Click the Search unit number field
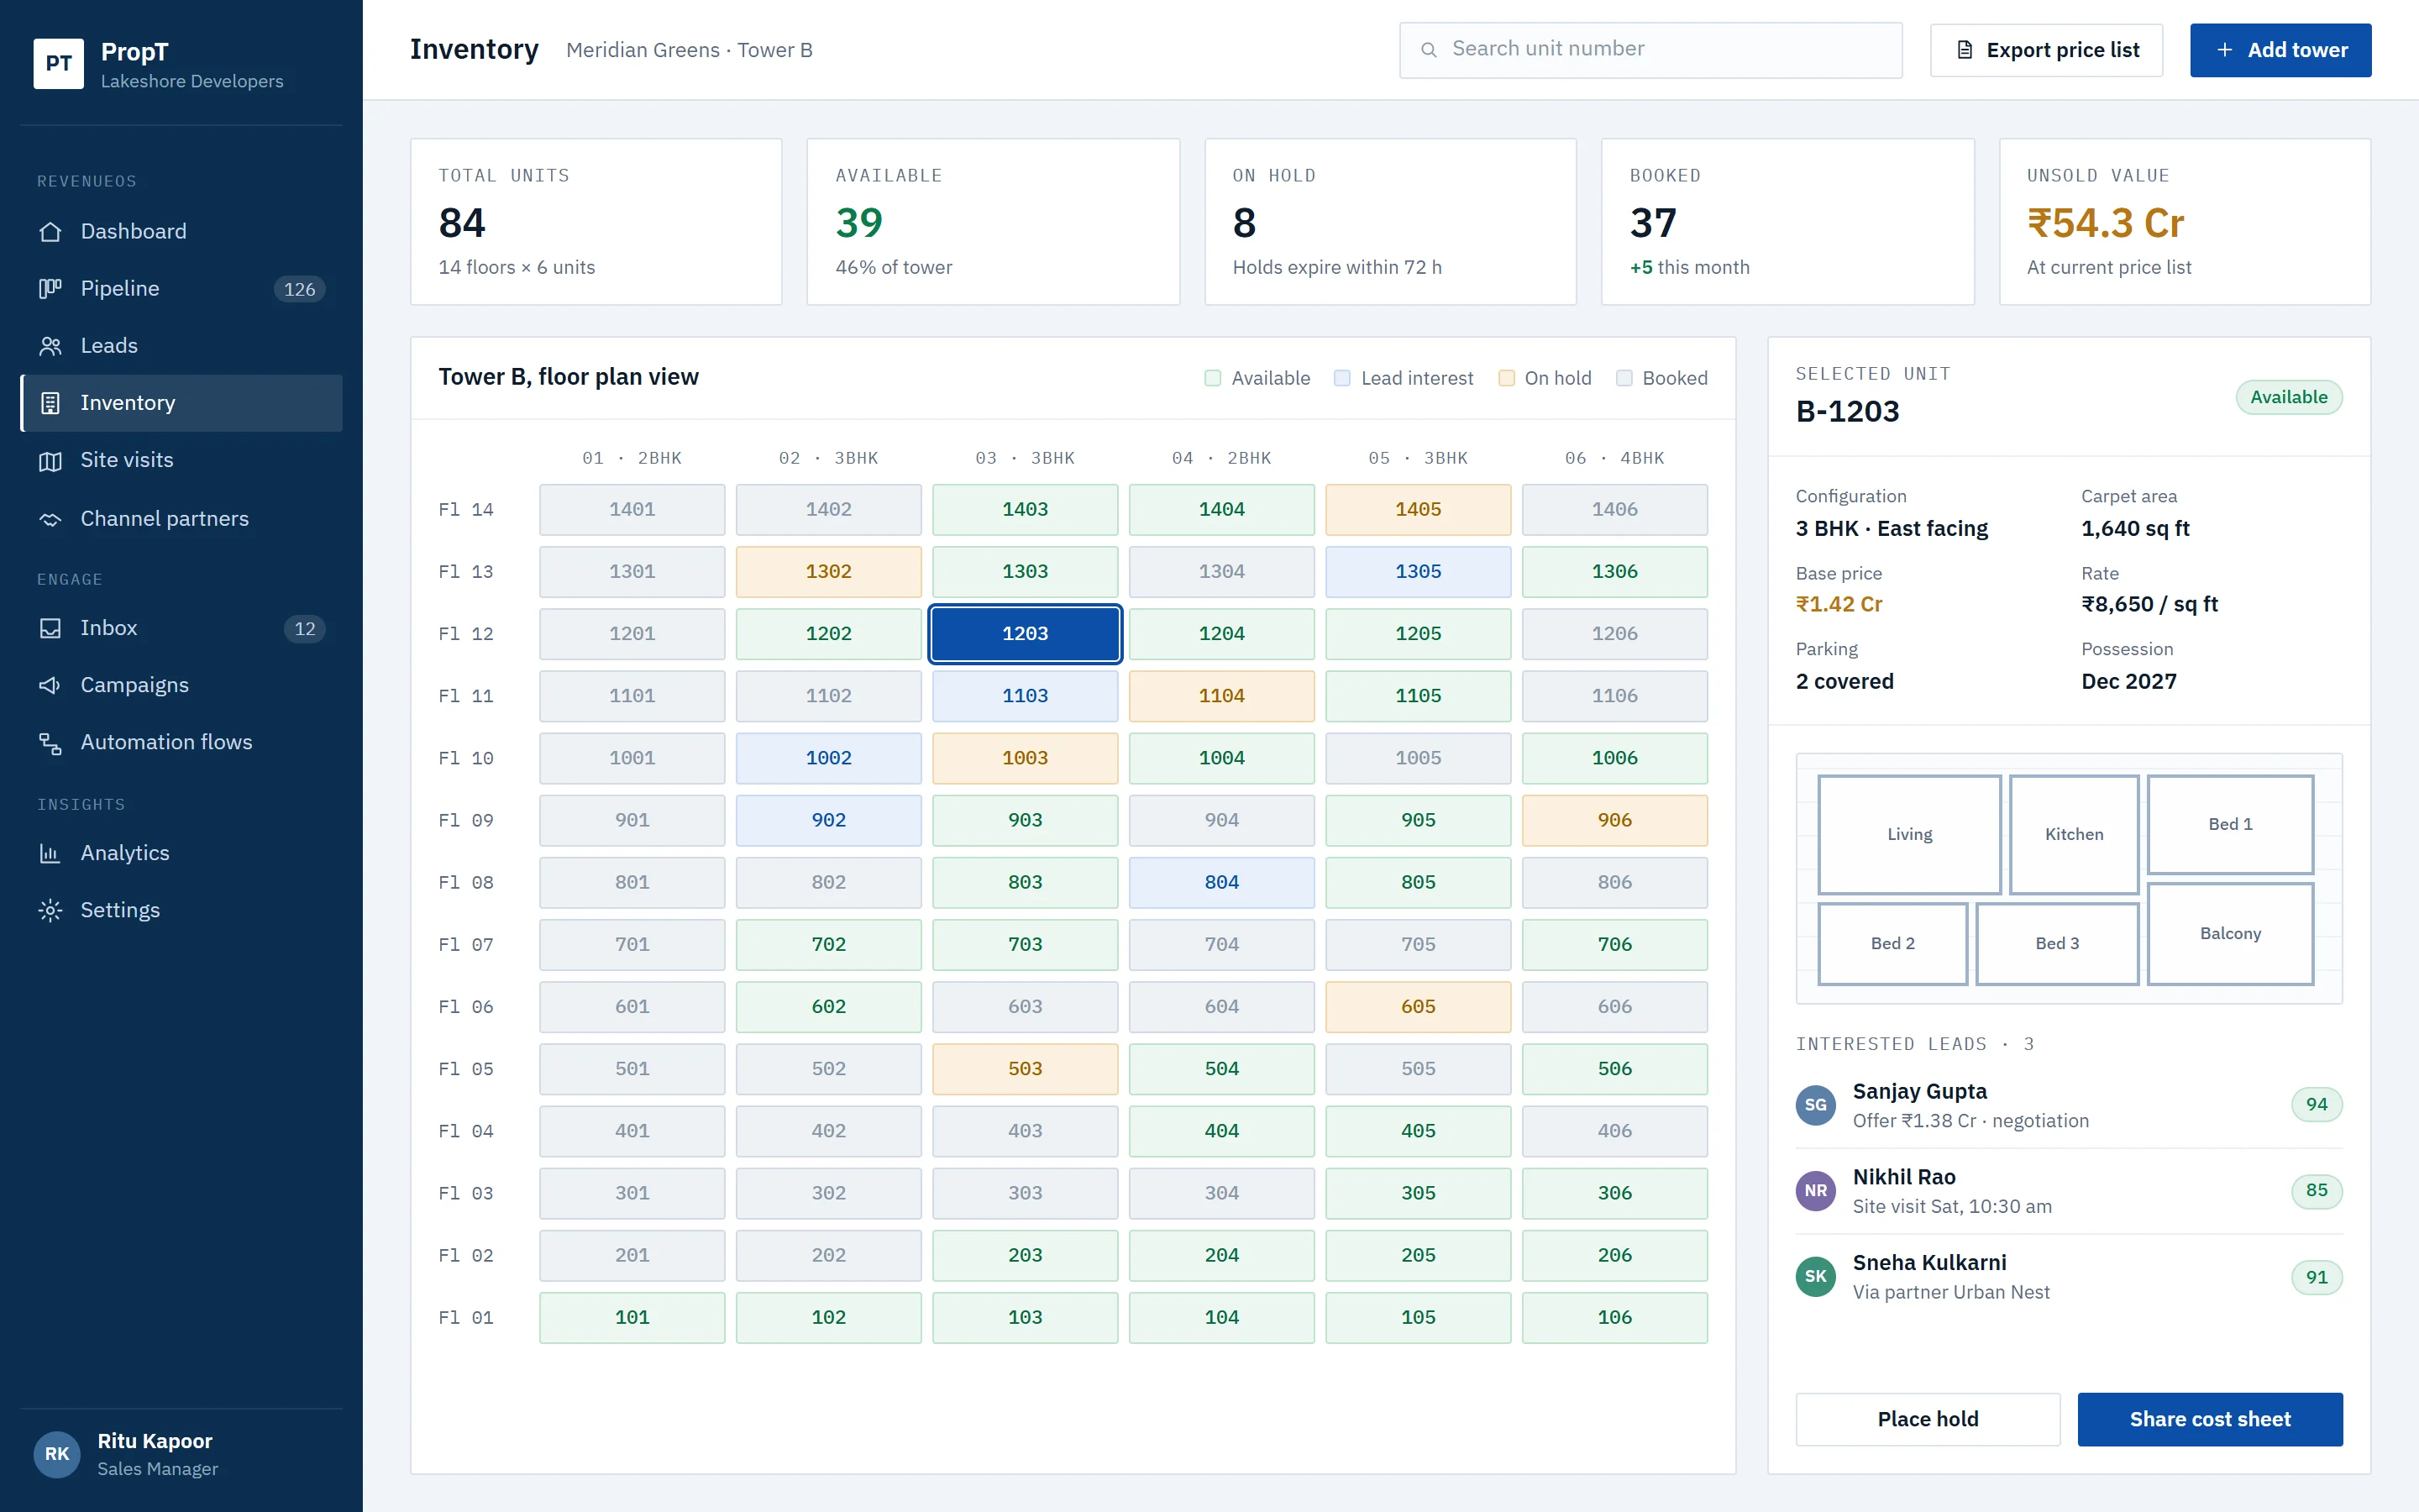 click(x=1650, y=50)
